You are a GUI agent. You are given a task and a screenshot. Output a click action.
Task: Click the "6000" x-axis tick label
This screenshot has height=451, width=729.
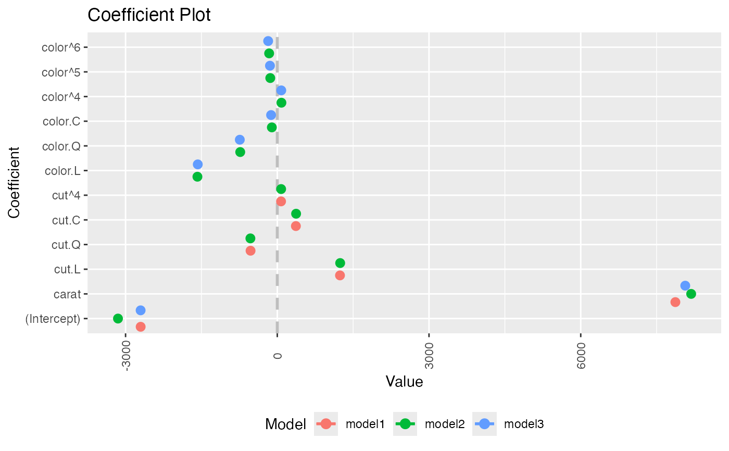coord(581,357)
